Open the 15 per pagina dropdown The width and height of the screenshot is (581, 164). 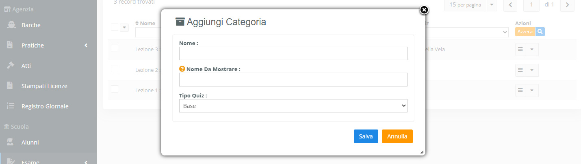(x=470, y=5)
